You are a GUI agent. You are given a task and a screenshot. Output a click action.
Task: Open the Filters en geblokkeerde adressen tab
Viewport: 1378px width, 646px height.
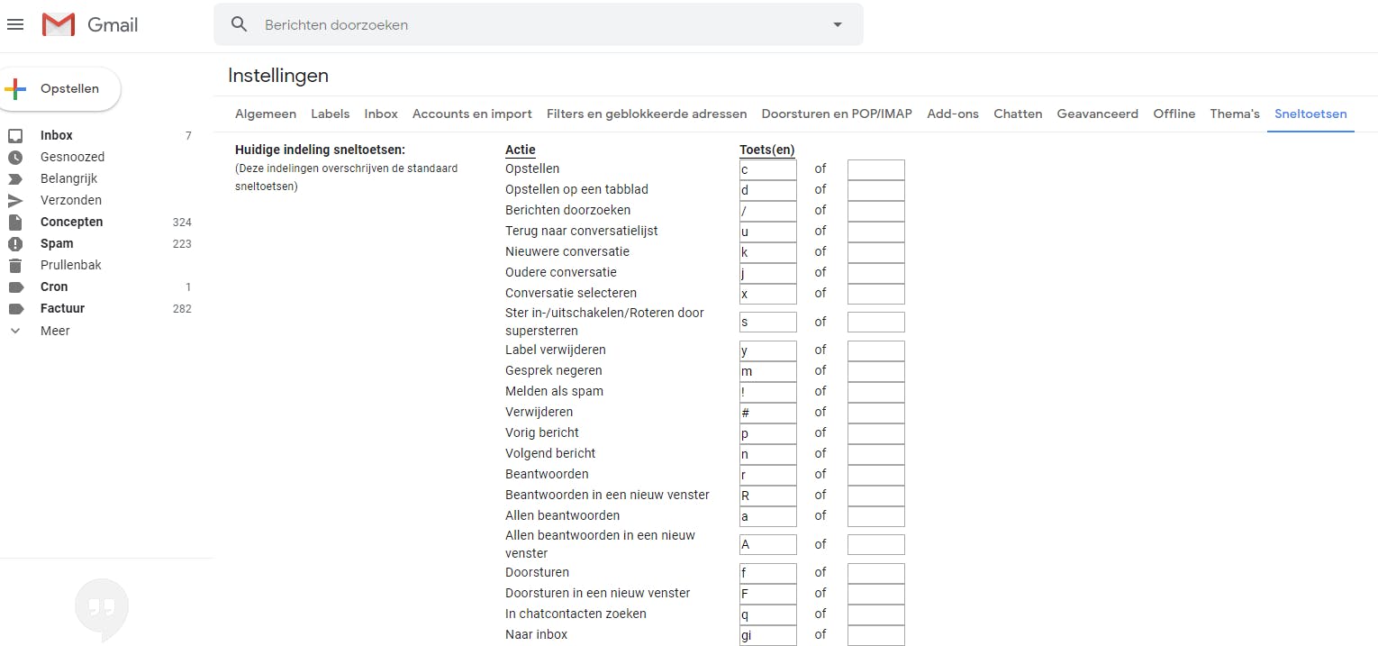point(647,114)
